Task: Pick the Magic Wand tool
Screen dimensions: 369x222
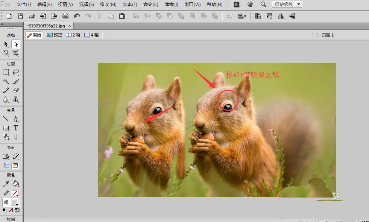Action: (6, 81)
